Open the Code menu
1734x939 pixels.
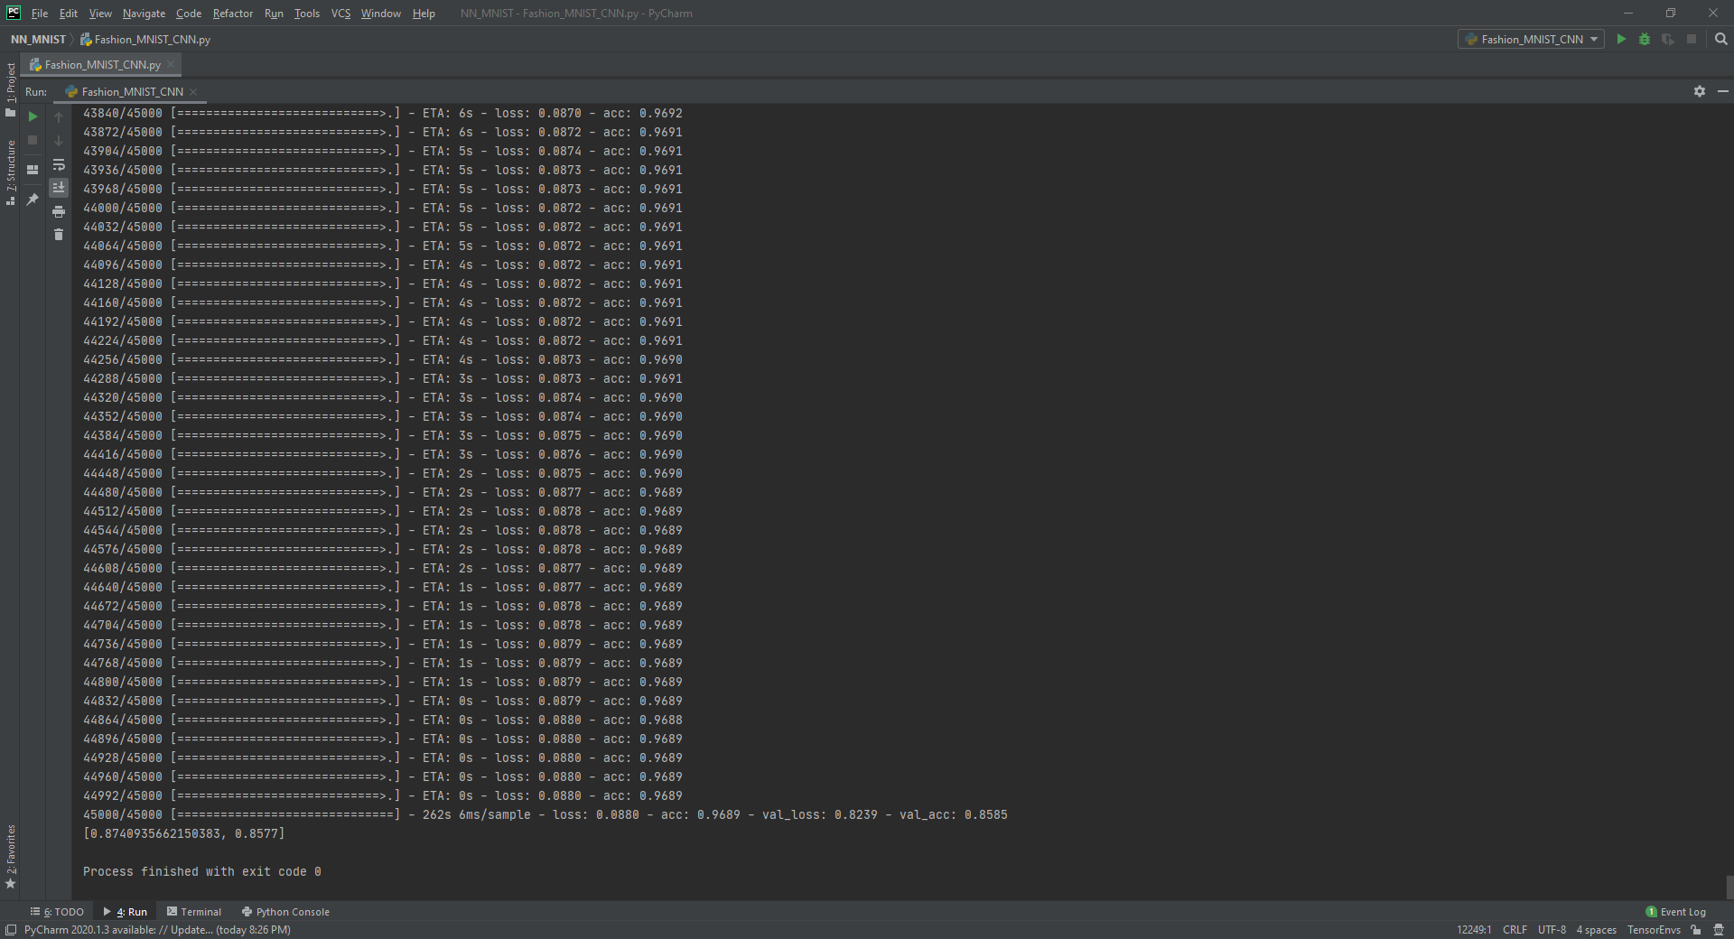pyautogui.click(x=189, y=14)
